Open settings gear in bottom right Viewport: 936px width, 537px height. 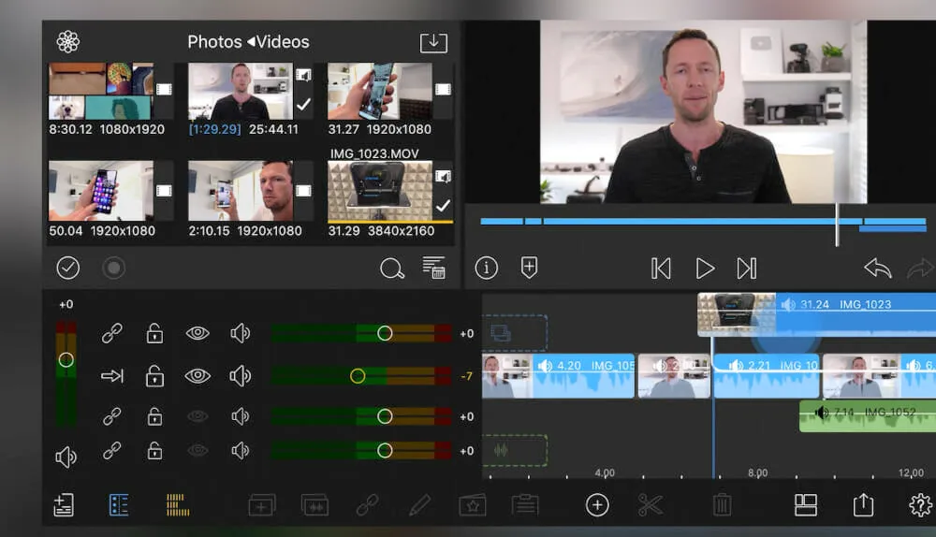pos(920,505)
